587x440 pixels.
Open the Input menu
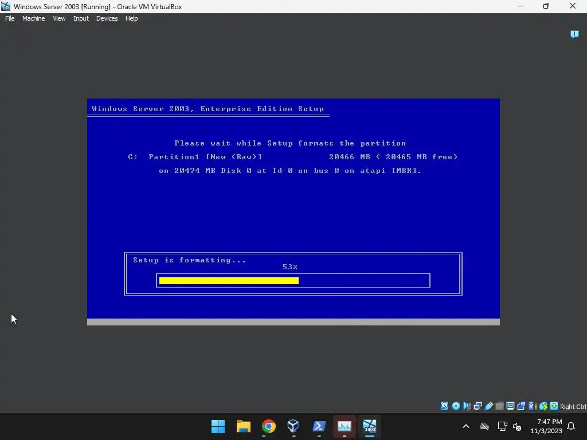81,18
